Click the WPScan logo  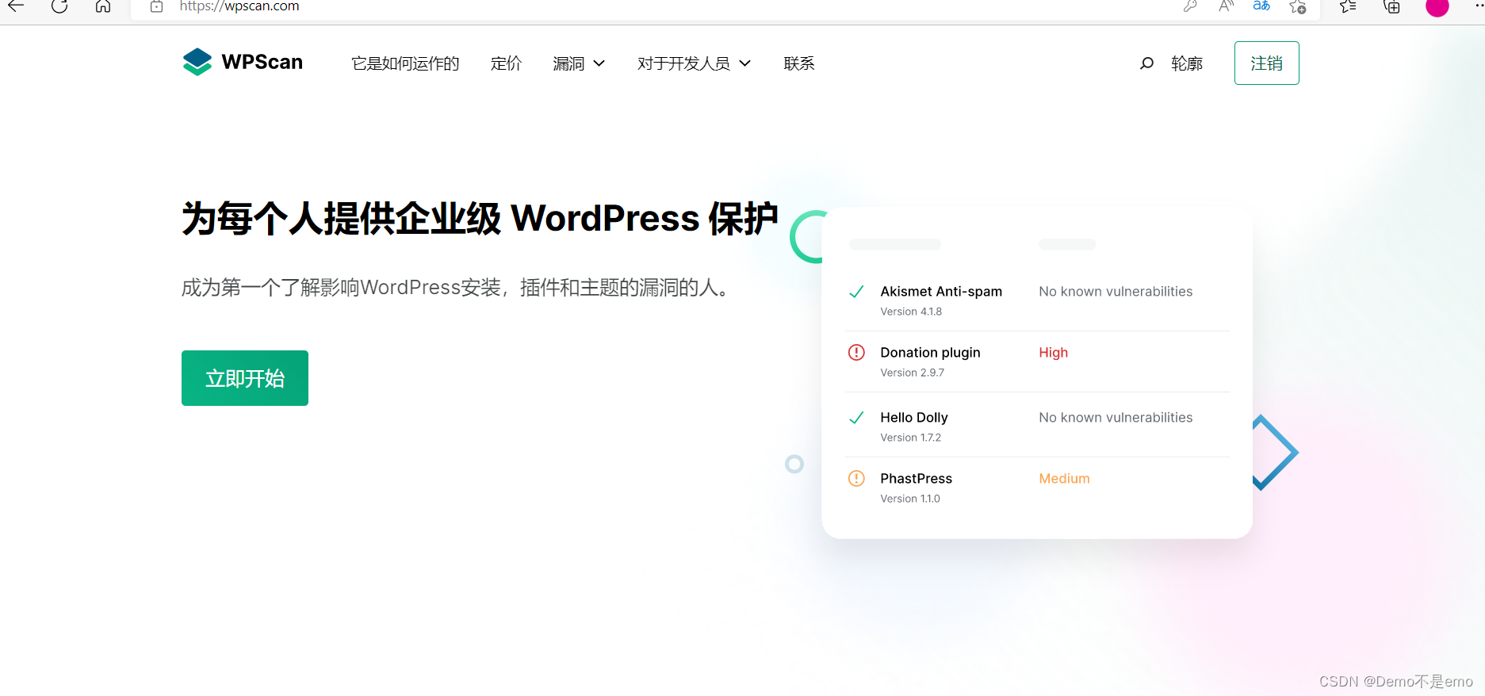pos(243,62)
